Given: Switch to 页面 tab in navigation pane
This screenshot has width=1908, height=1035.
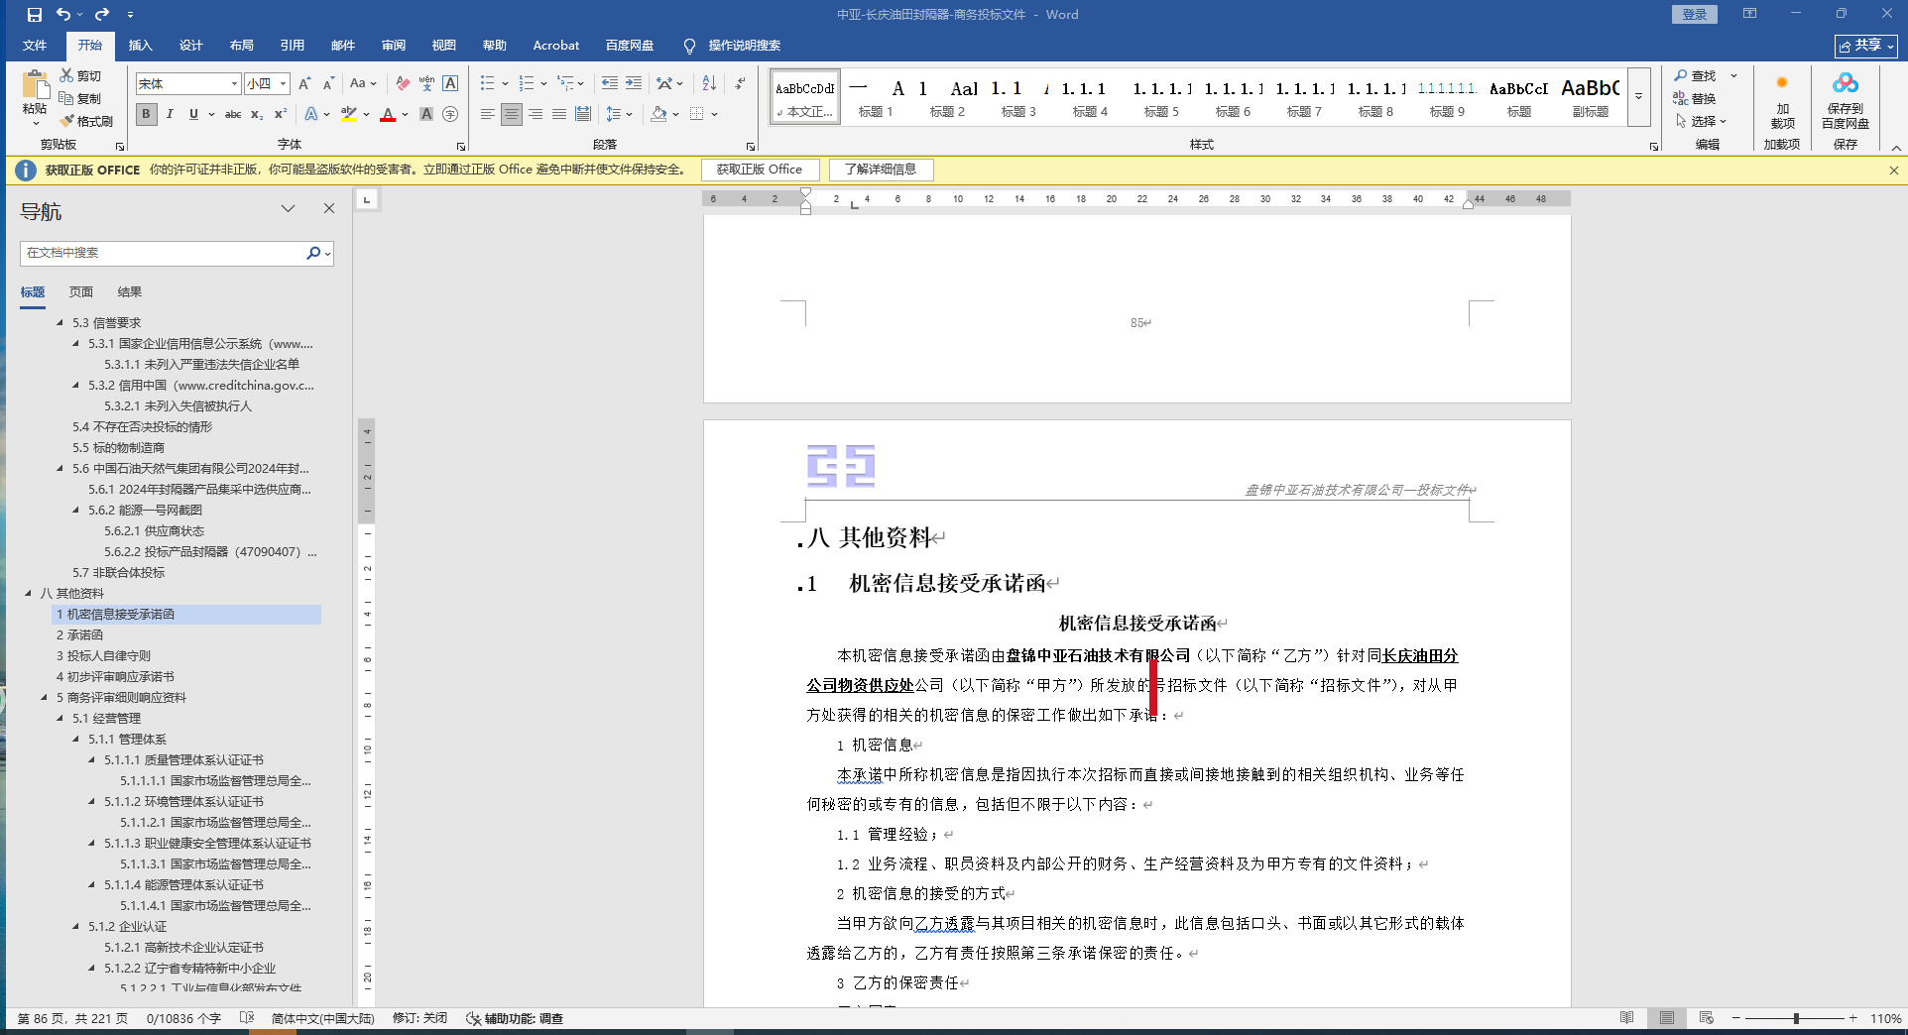Looking at the screenshot, I should coord(81,292).
